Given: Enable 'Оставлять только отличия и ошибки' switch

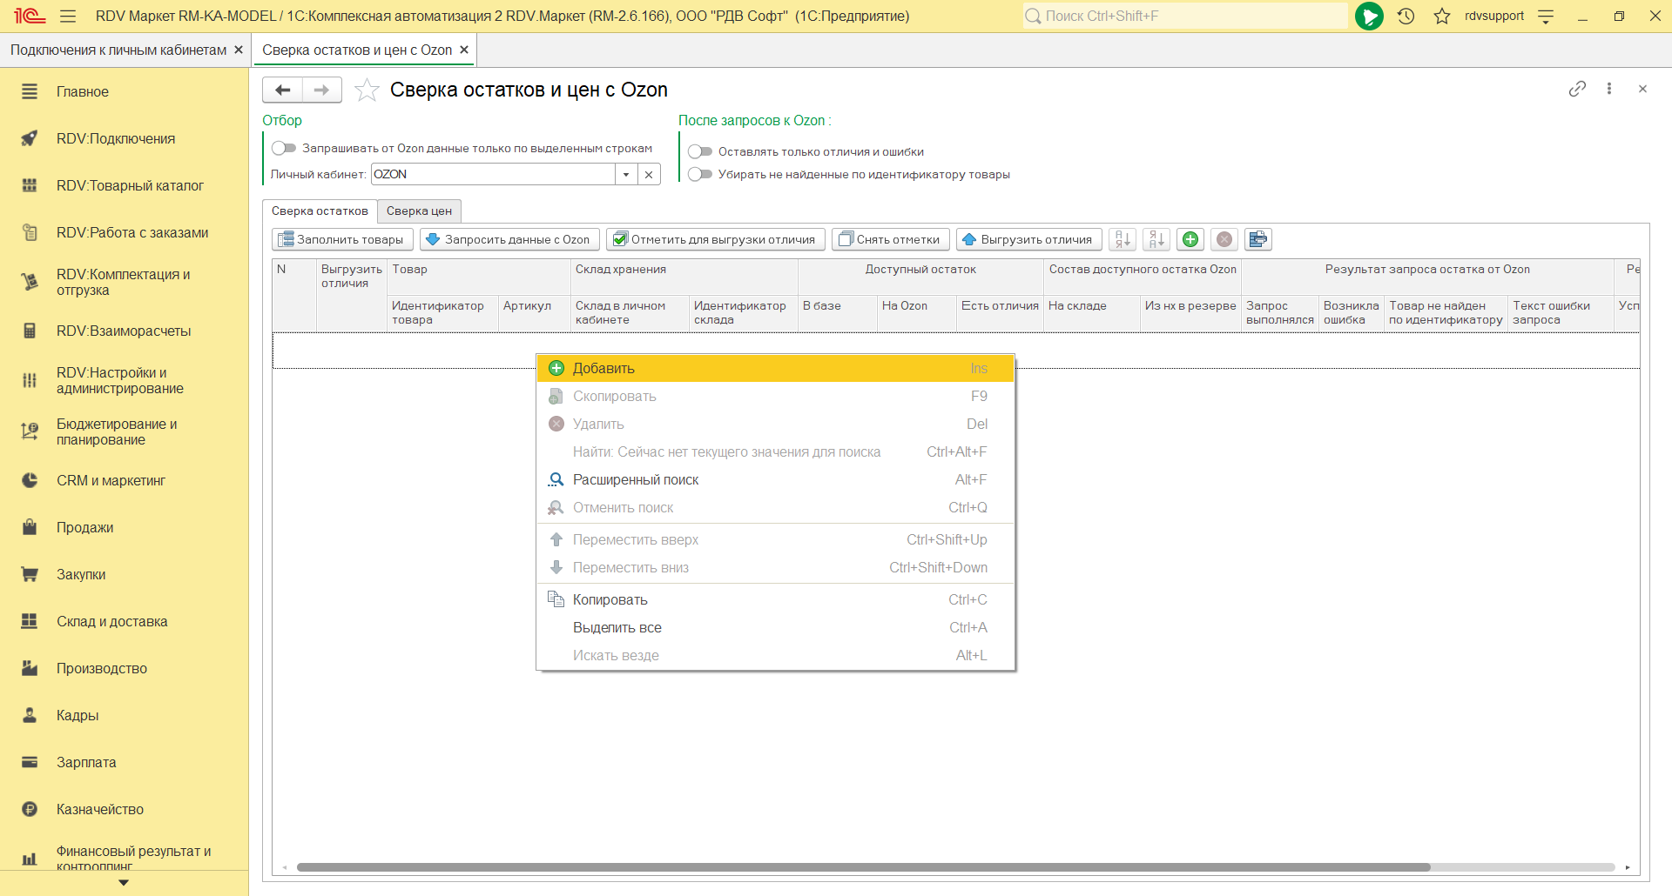Looking at the screenshot, I should coord(700,151).
